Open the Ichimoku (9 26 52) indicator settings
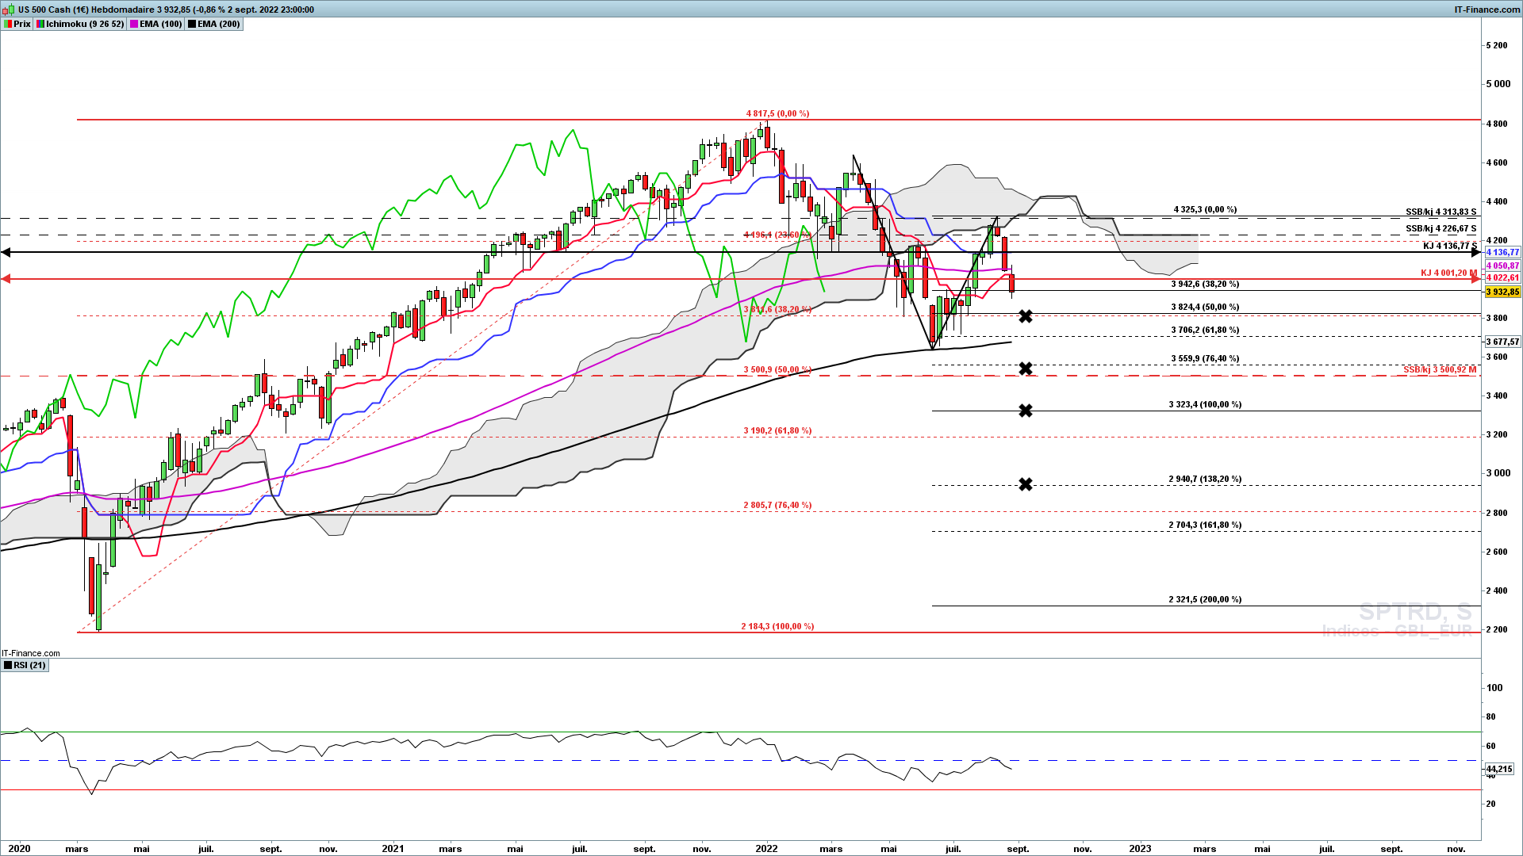 pos(80,24)
